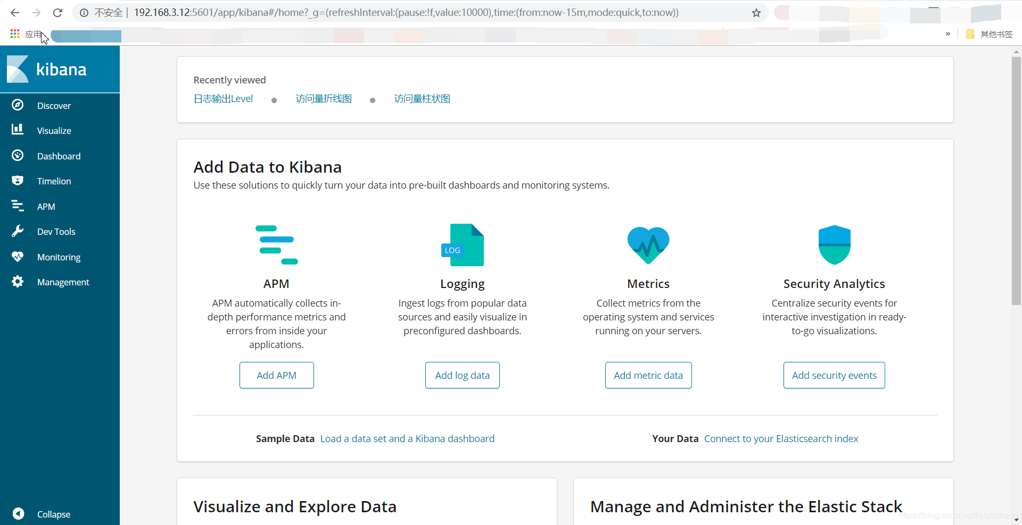Open recently viewed 日志输出Level

pyautogui.click(x=223, y=99)
